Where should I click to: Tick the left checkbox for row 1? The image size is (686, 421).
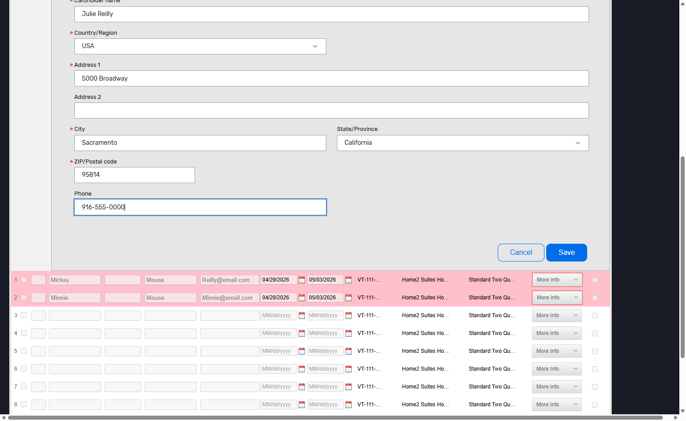pyautogui.click(x=24, y=280)
